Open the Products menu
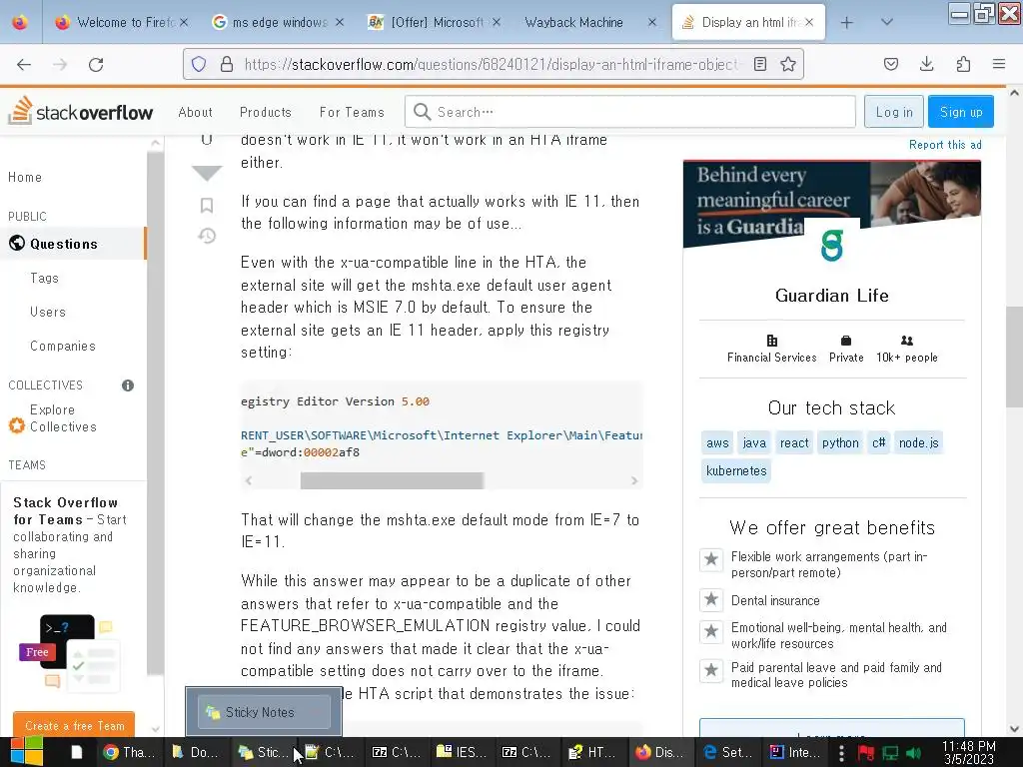The image size is (1023, 767). coord(266,112)
